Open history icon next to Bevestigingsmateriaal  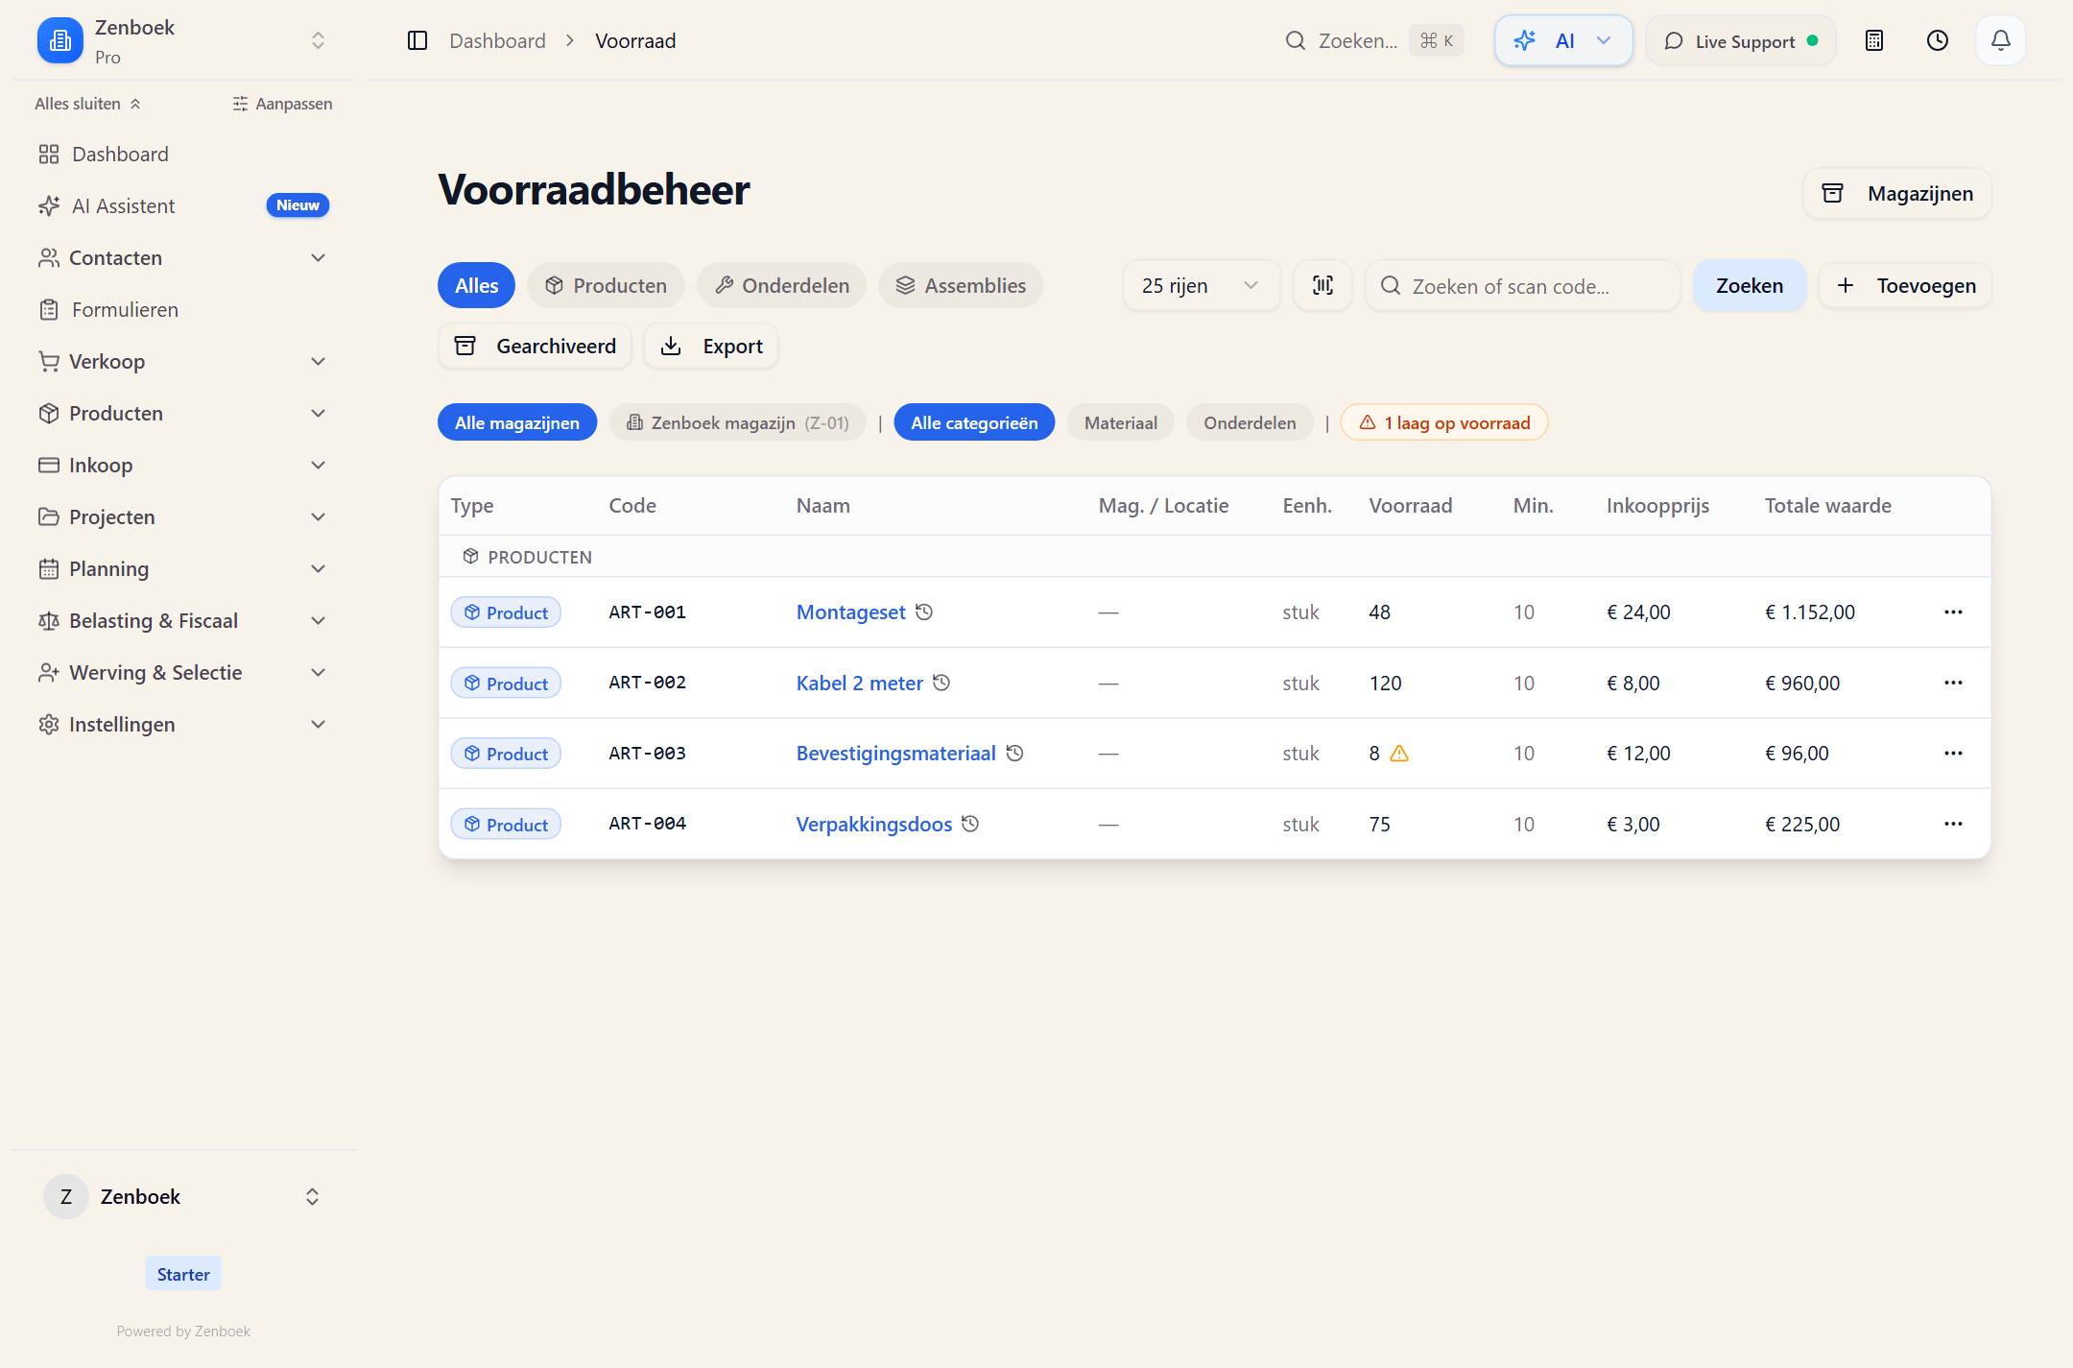tap(1014, 754)
